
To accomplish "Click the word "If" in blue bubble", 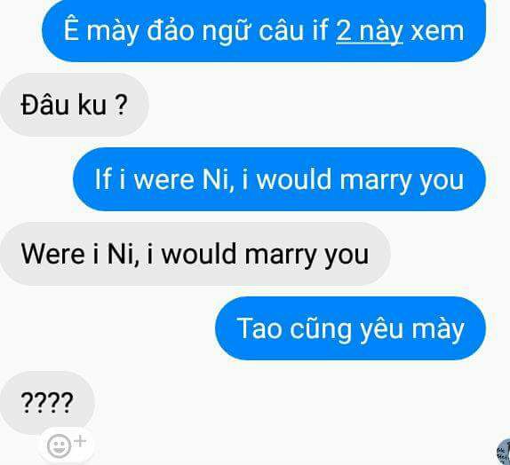I will pyautogui.click(x=103, y=178).
